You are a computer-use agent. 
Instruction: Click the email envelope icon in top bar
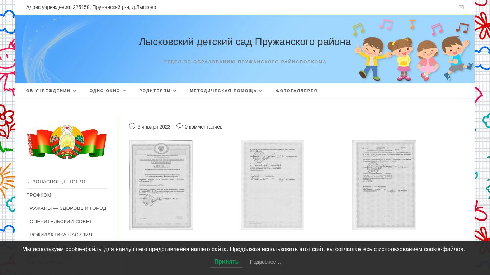click(461, 7)
